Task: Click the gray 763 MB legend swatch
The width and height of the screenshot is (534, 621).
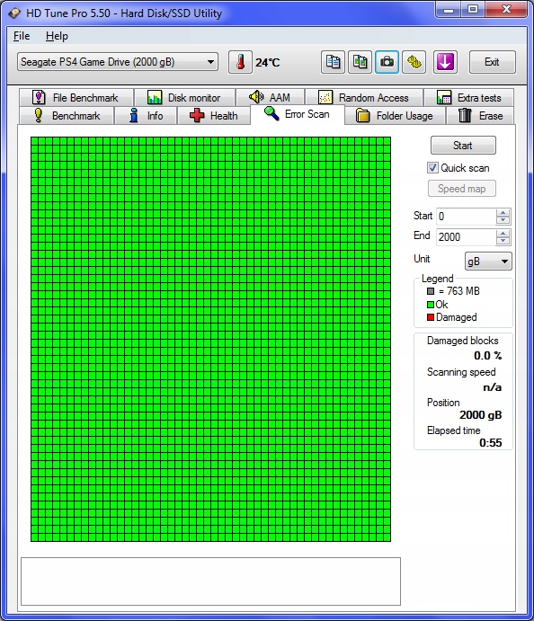Action: pyautogui.click(x=431, y=291)
